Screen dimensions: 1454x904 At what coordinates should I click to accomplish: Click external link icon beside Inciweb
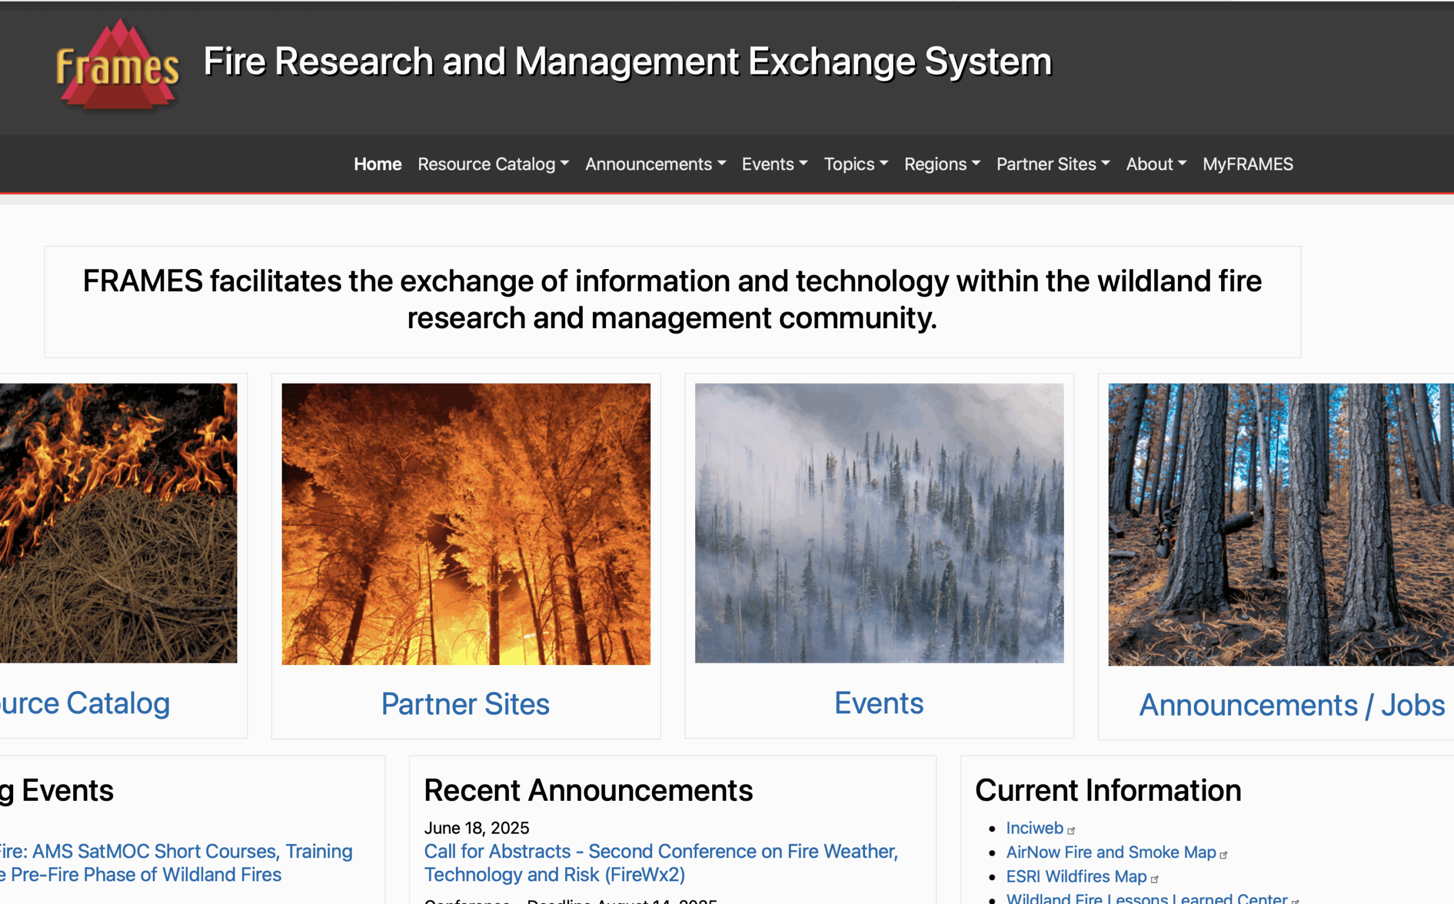1071,830
